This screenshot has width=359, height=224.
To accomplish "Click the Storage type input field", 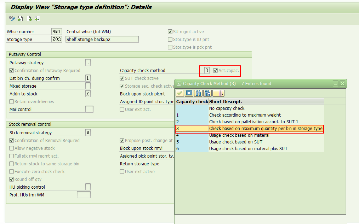I will click(x=56, y=39).
